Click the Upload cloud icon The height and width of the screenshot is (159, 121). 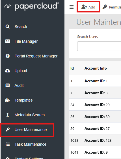[x=8, y=71]
